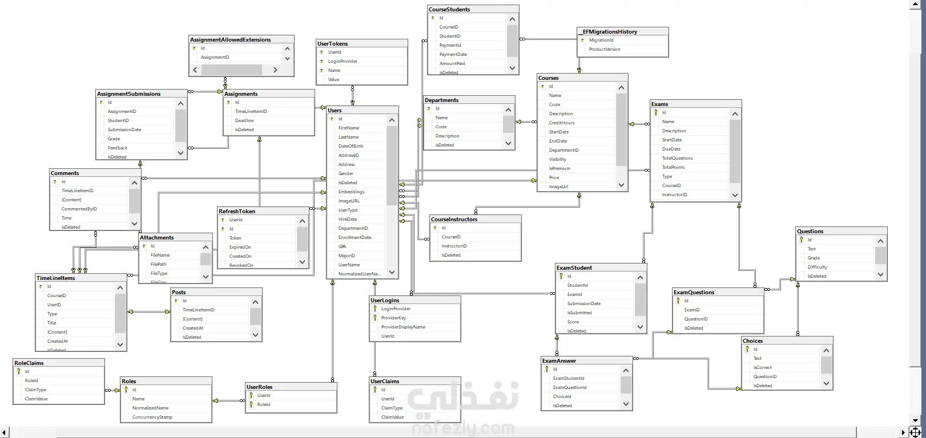Select the key icon in TimeLineItems Id row

pyautogui.click(x=41, y=287)
